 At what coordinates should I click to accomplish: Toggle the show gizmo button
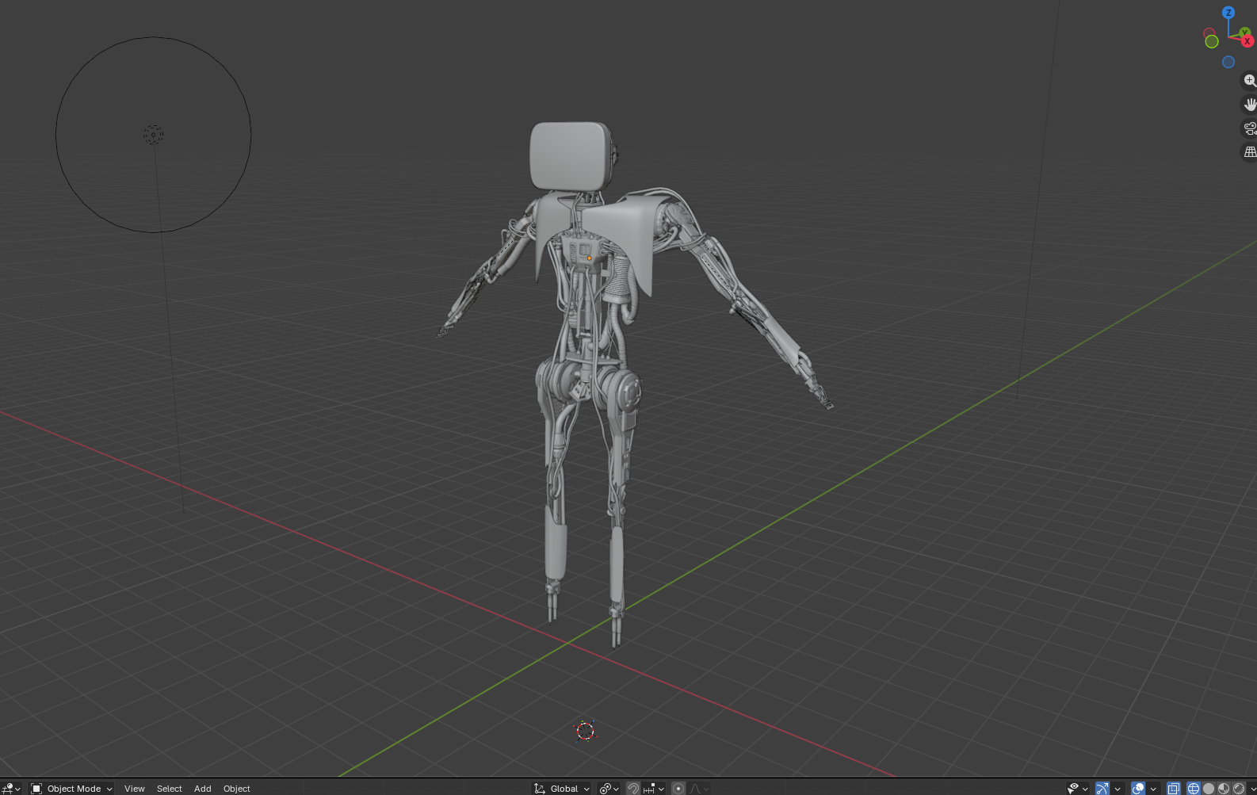click(x=1102, y=789)
